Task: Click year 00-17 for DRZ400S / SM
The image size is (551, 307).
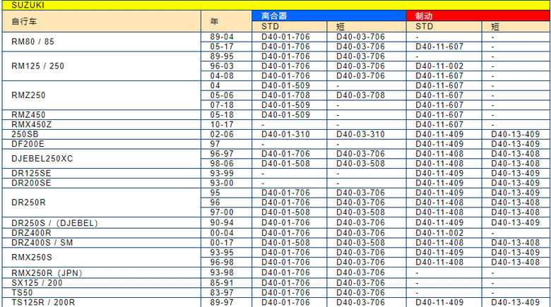Action: pyautogui.click(x=222, y=243)
